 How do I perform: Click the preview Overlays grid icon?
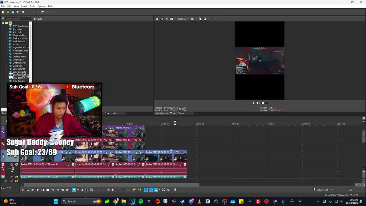[192, 19]
